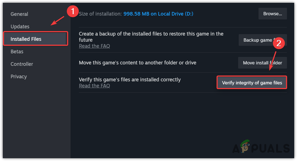Image resolution: width=297 pixels, height=161 pixels.
Task: Switch to the Updates tab
Action: pyautogui.click(x=20, y=27)
